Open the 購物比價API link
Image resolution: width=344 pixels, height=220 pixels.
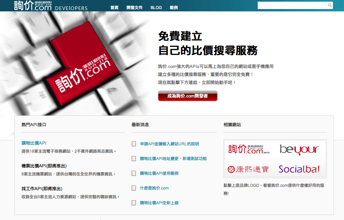point(34,143)
